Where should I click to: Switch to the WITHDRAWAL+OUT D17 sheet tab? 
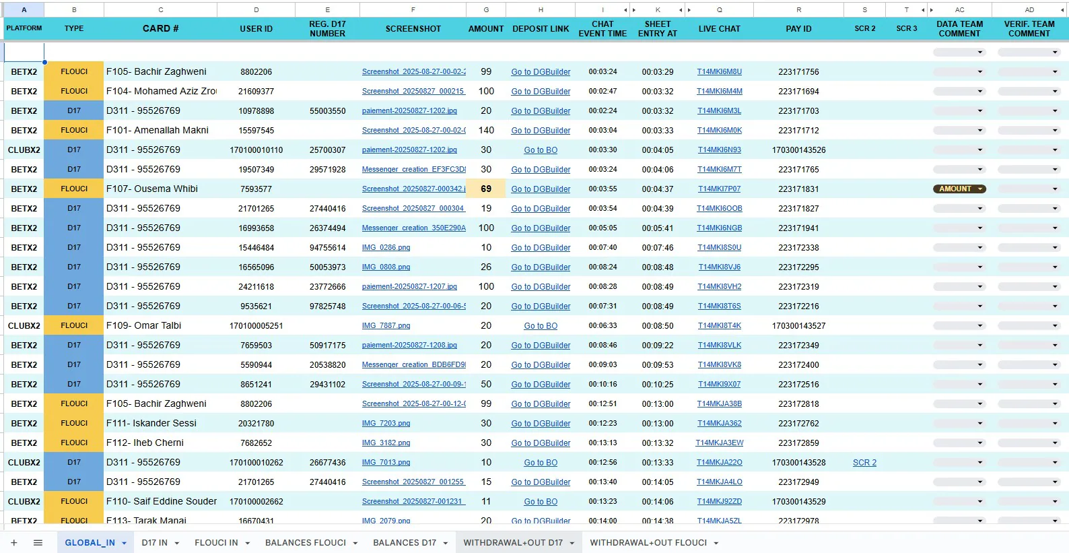513,543
